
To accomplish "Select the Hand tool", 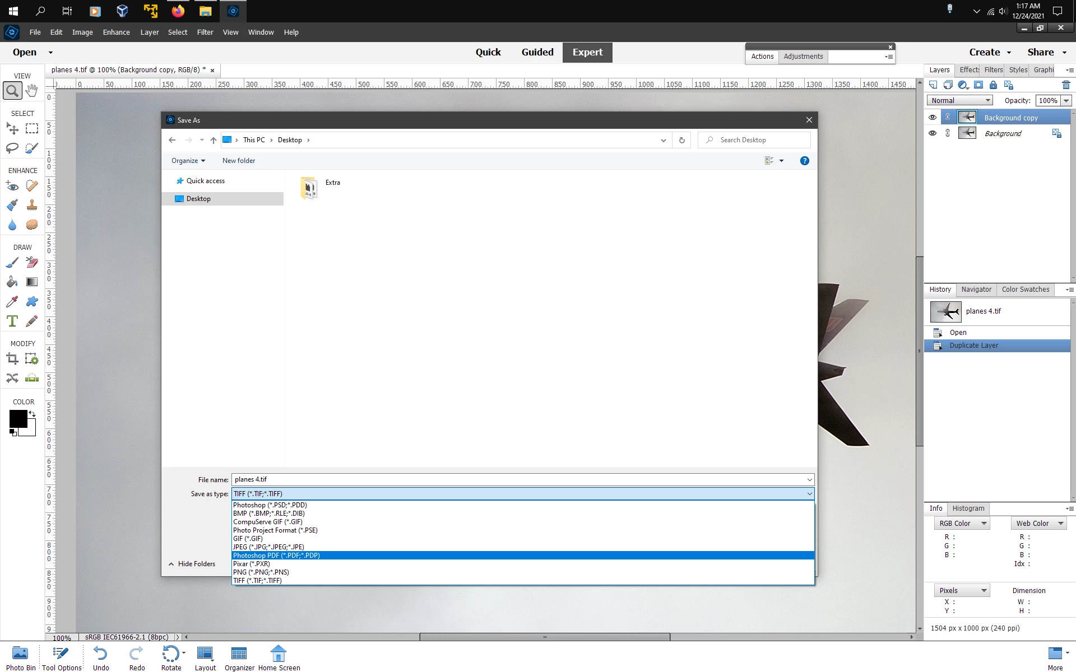I will 32,91.
